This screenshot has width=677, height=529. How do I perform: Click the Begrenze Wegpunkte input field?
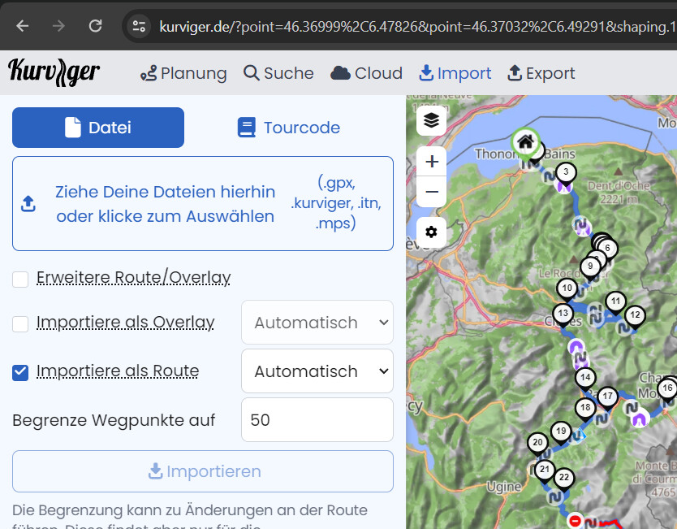point(317,420)
